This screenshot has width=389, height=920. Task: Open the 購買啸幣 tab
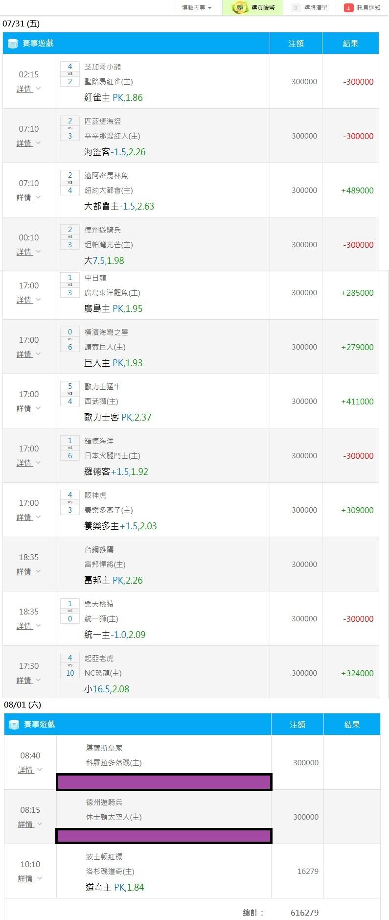pyautogui.click(x=252, y=8)
